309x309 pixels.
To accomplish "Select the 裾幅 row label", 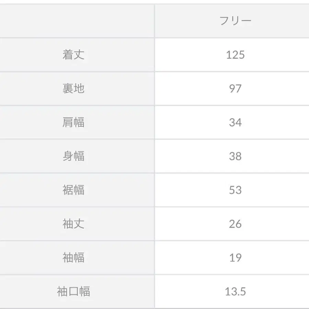I will [73, 190].
